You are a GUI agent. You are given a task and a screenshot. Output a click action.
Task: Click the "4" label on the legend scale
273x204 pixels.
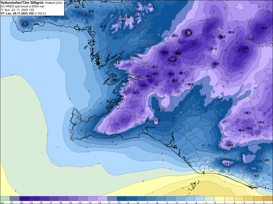click(254, 203)
